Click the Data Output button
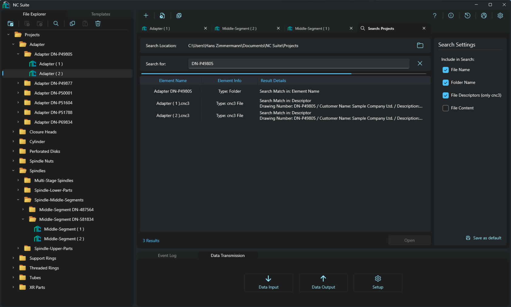 point(323,283)
